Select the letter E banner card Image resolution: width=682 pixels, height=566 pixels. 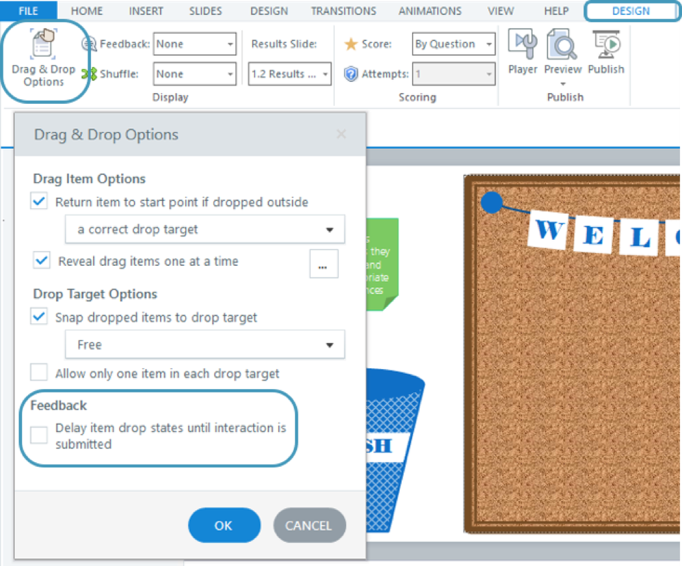click(x=594, y=234)
